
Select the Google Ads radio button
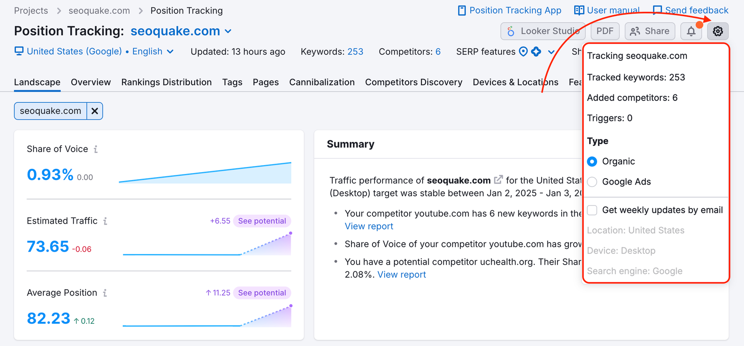pyautogui.click(x=592, y=182)
